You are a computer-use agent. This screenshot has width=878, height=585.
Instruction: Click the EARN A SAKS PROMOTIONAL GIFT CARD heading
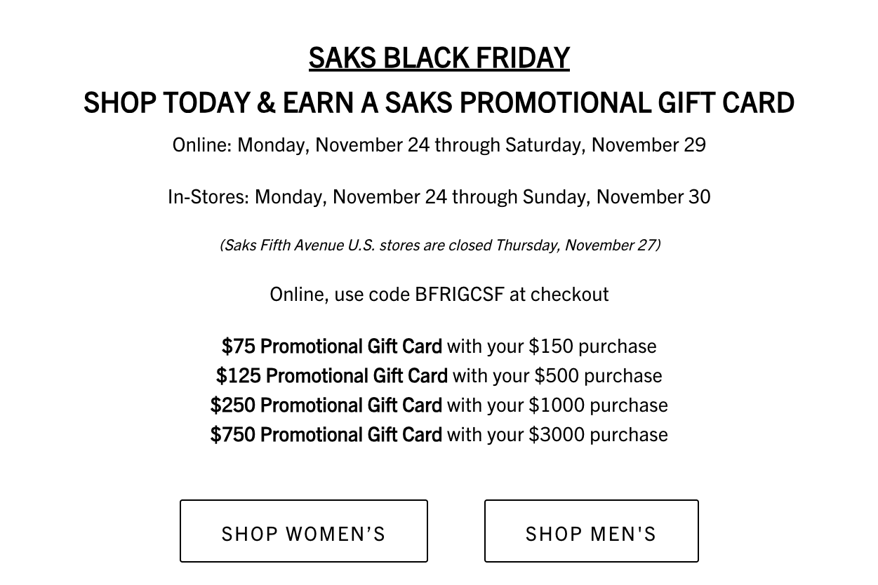(439, 102)
